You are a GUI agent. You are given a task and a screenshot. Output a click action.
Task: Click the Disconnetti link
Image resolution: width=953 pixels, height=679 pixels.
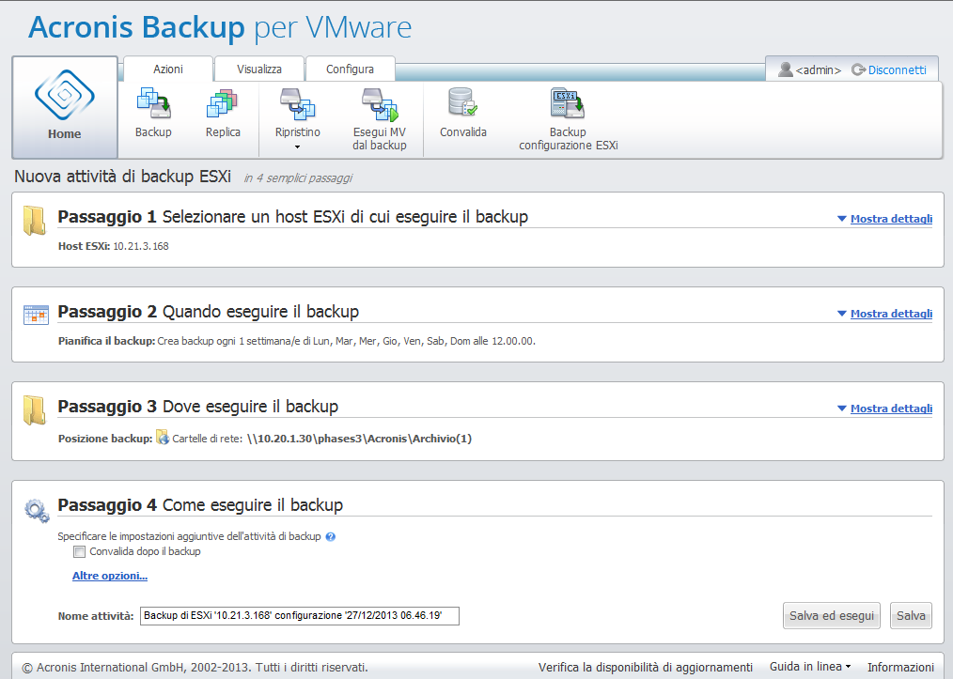tap(898, 69)
